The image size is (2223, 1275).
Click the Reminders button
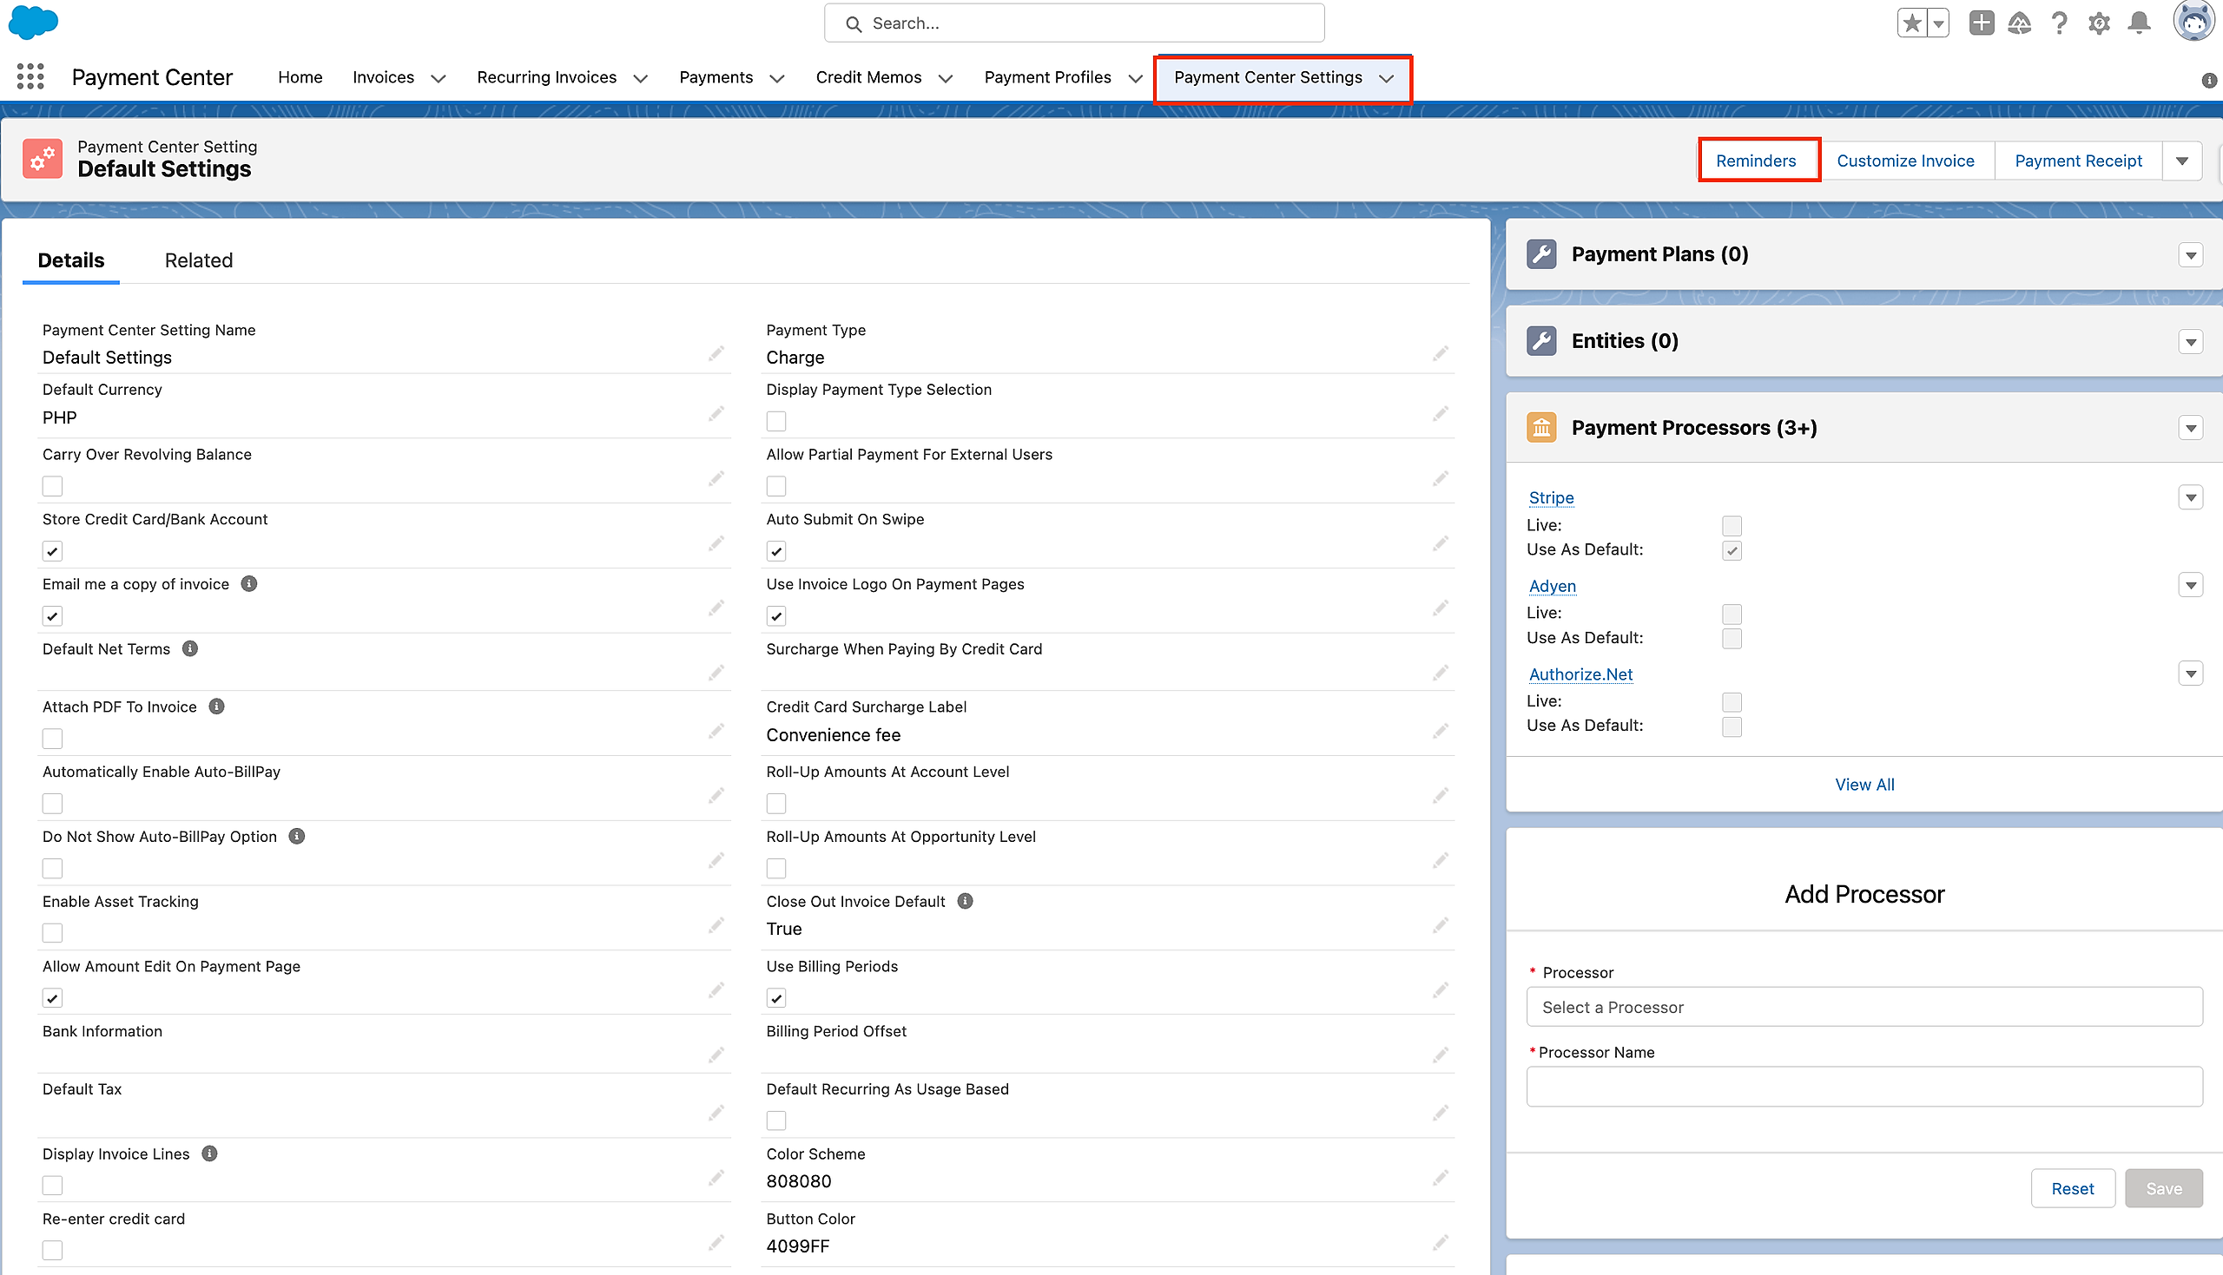[x=1755, y=161]
